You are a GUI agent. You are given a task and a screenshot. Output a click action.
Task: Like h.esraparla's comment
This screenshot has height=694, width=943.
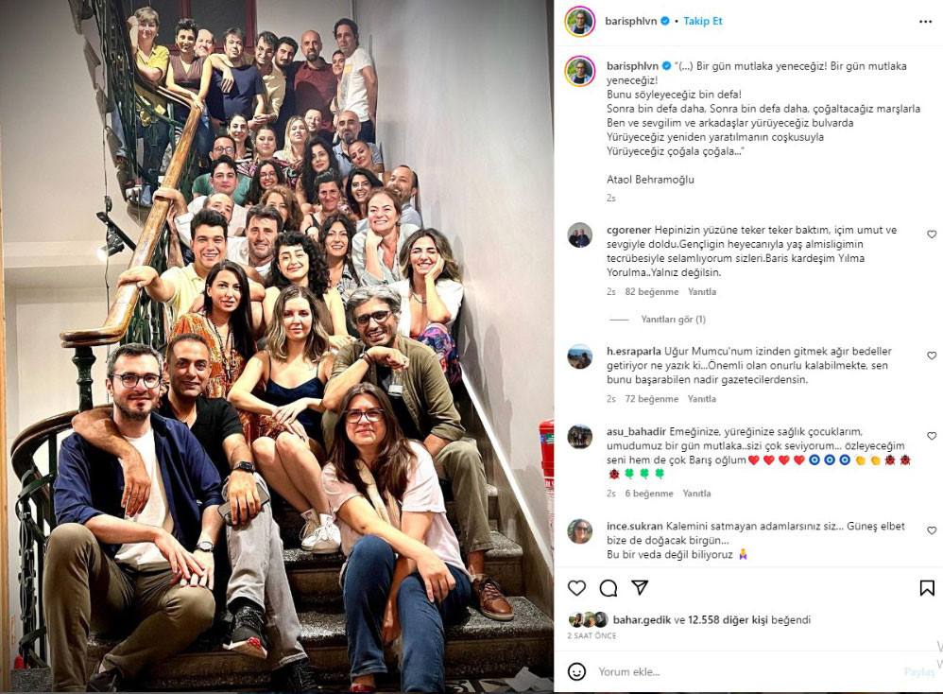(x=932, y=356)
